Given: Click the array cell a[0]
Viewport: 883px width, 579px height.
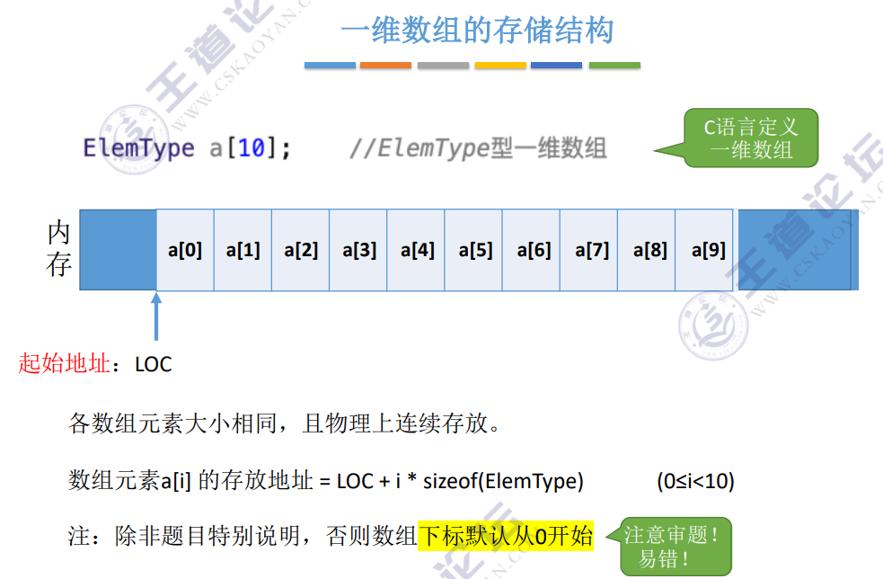Looking at the screenshot, I should click(x=185, y=250).
